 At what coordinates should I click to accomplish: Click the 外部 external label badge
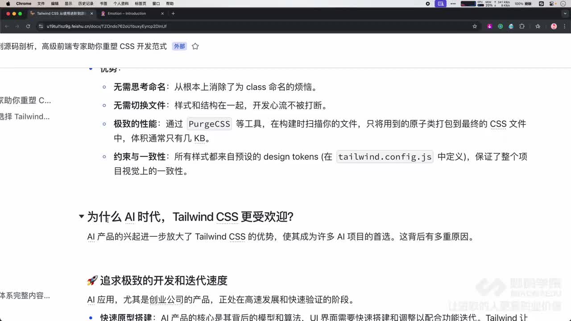179,46
